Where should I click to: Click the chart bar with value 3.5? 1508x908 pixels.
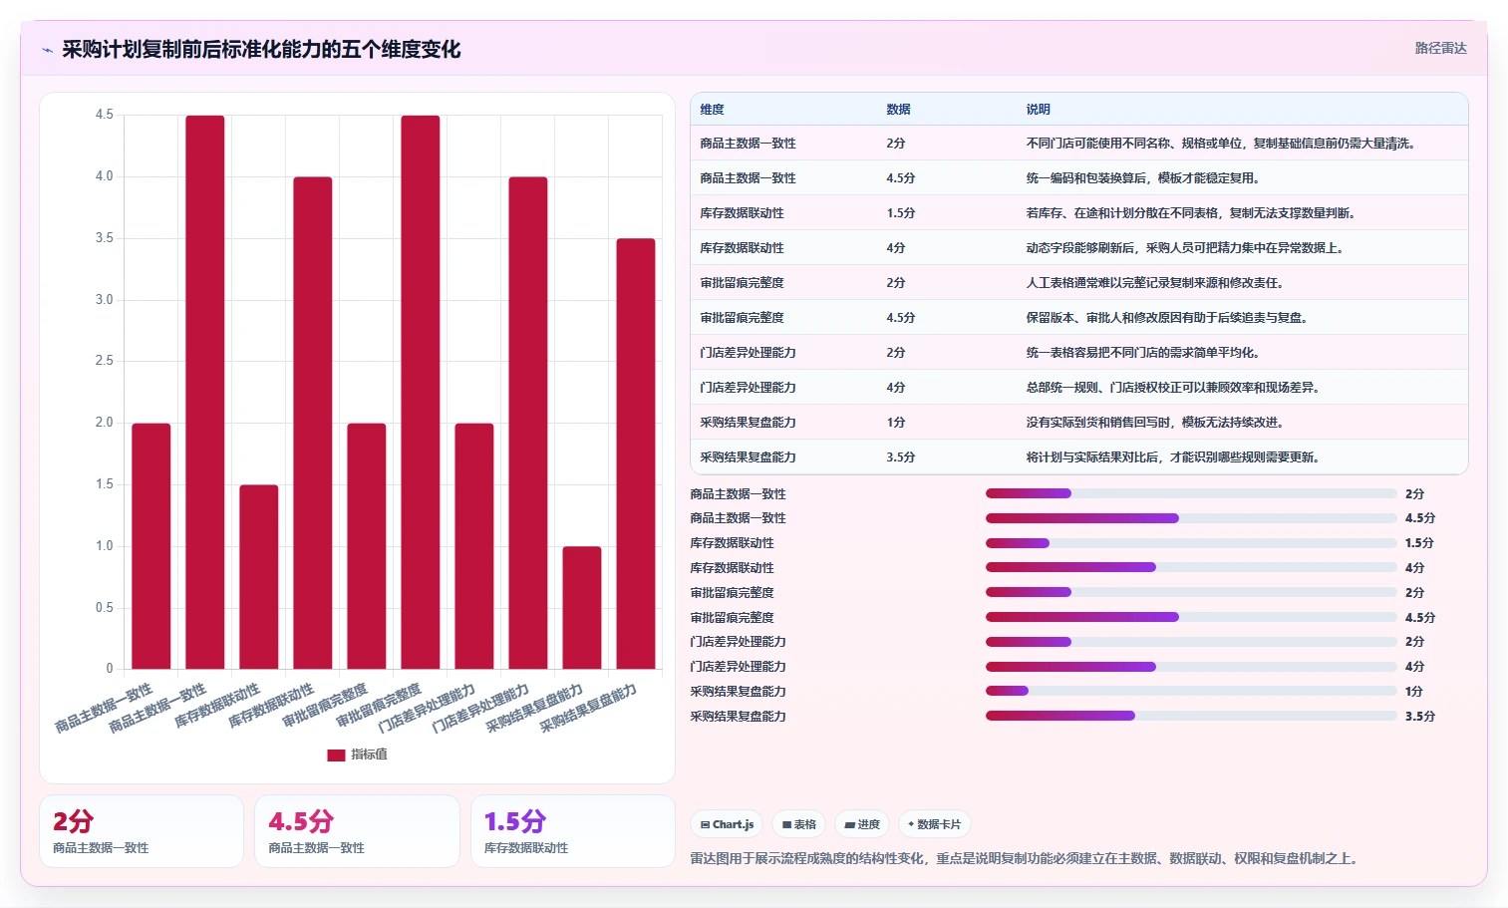click(x=636, y=454)
